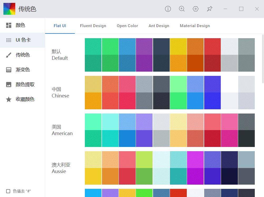Pick the golden orange lower swatch in Chinese row
264x197 pixels.
click(x=93, y=101)
